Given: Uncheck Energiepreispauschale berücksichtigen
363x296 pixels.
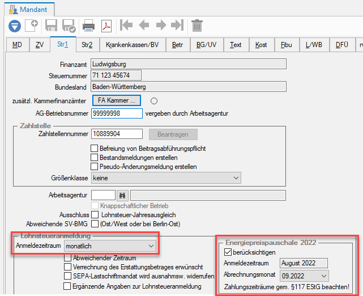Looking at the screenshot, I should [x=228, y=252].
